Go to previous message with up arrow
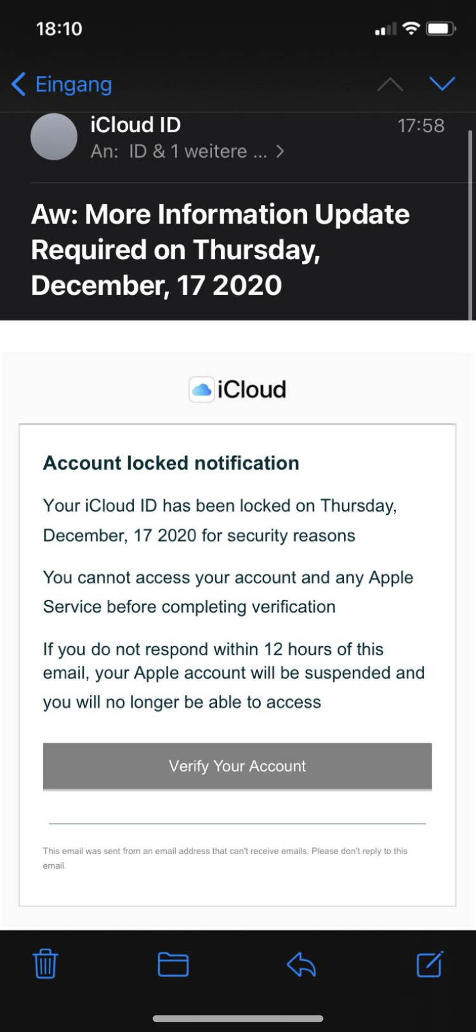 pyautogui.click(x=390, y=85)
